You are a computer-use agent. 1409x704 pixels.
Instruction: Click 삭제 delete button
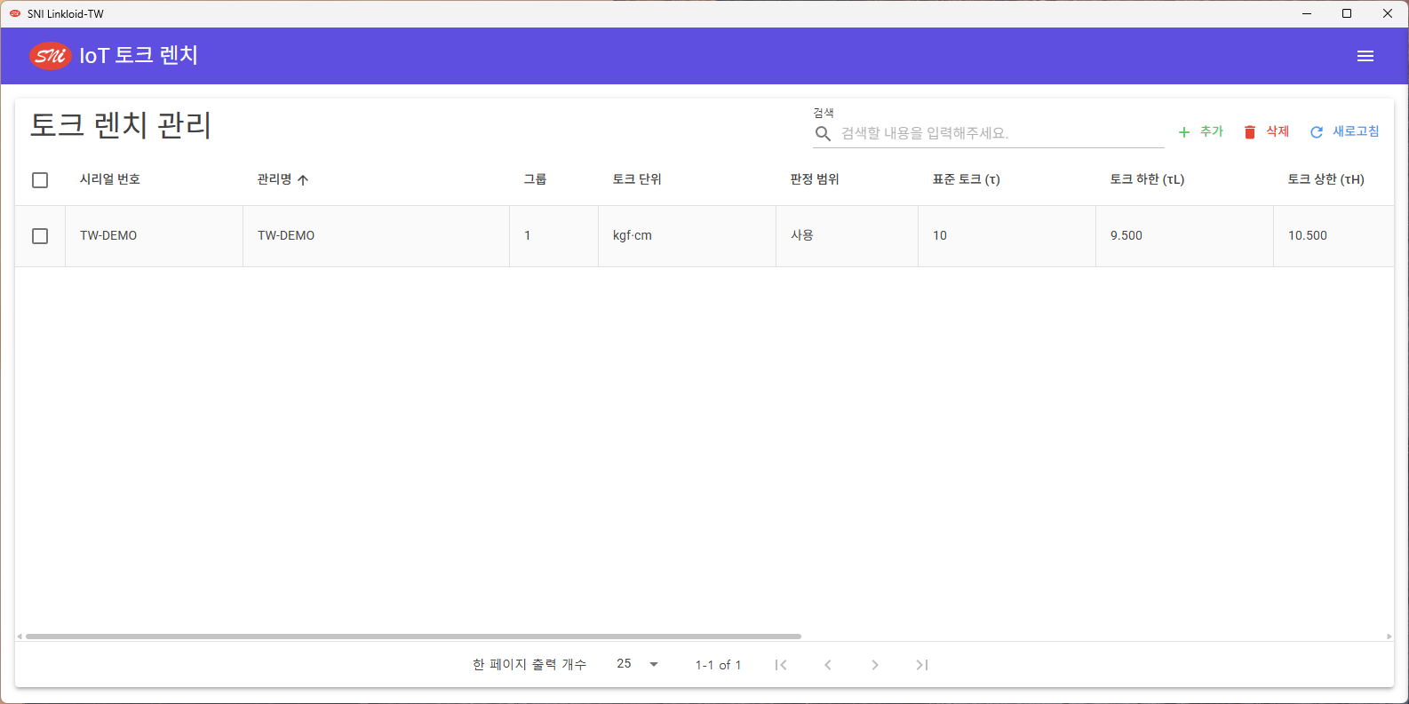pyautogui.click(x=1266, y=132)
